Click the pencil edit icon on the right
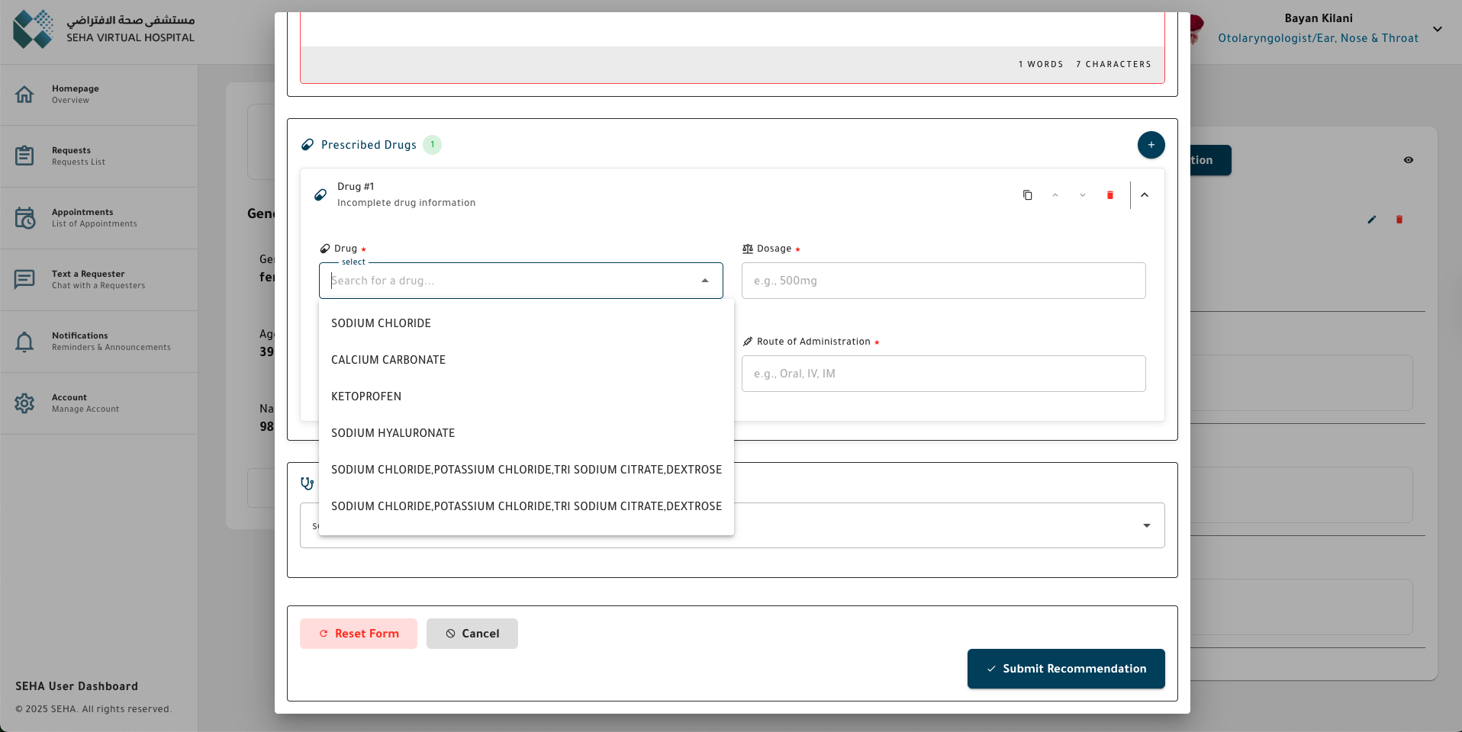 click(1371, 220)
